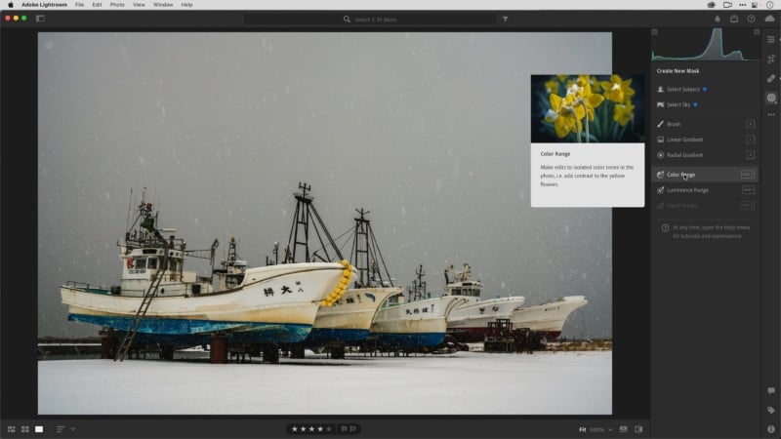This screenshot has width=781, height=439.
Task: Switch to Detail single-photo view
Action: pos(39,429)
